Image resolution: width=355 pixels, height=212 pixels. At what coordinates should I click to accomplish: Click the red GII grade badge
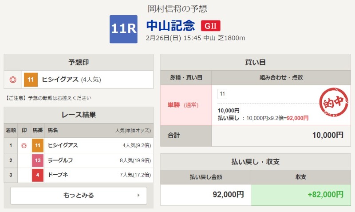(x=211, y=26)
